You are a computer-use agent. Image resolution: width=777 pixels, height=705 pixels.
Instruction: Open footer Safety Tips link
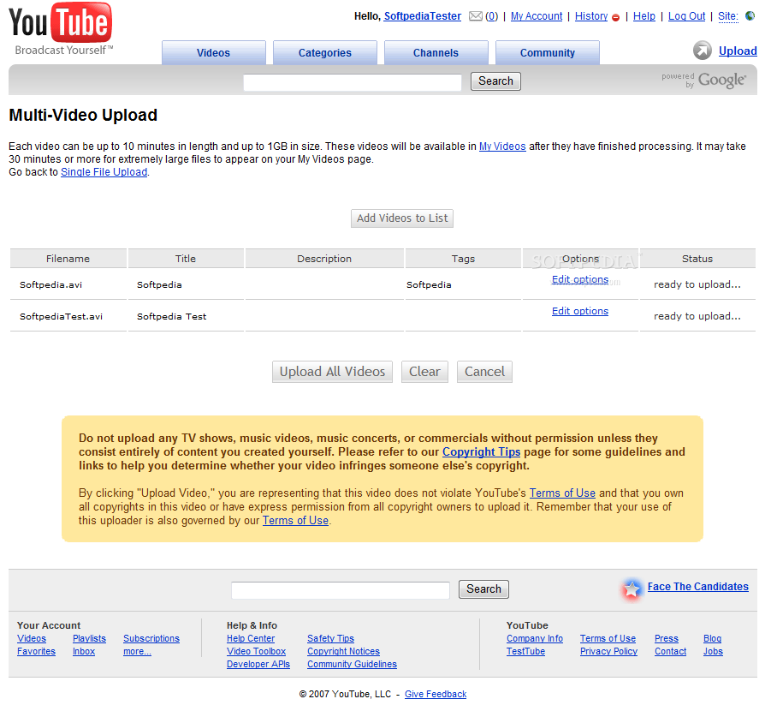[330, 638]
